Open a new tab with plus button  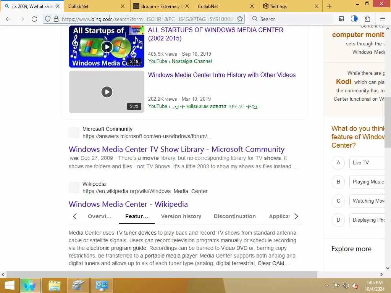tap(329, 6)
